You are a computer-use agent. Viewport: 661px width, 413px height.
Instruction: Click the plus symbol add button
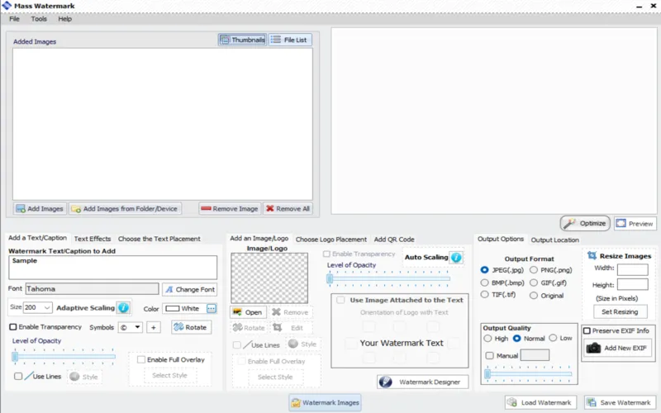154,327
